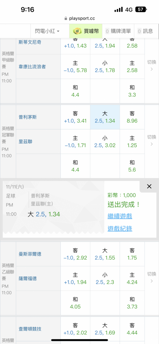The image size is (159, 344).
Task: Pick 客 8.96 odds for 普利茅斯
Action: pyautogui.click(x=132, y=117)
